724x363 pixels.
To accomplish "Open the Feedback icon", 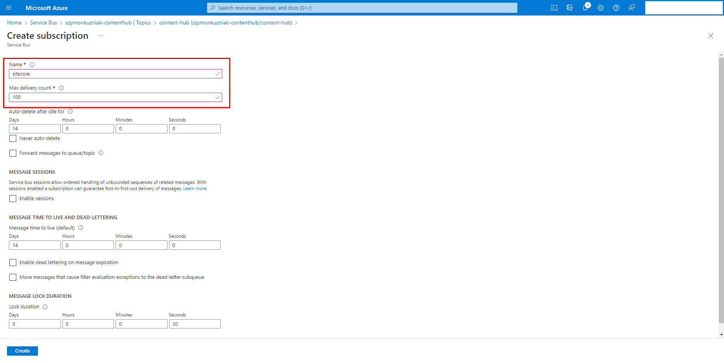I will pyautogui.click(x=632, y=8).
